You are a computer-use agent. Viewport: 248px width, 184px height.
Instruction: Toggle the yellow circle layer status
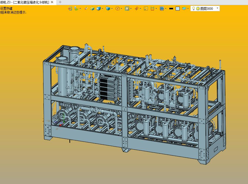click(198, 8)
